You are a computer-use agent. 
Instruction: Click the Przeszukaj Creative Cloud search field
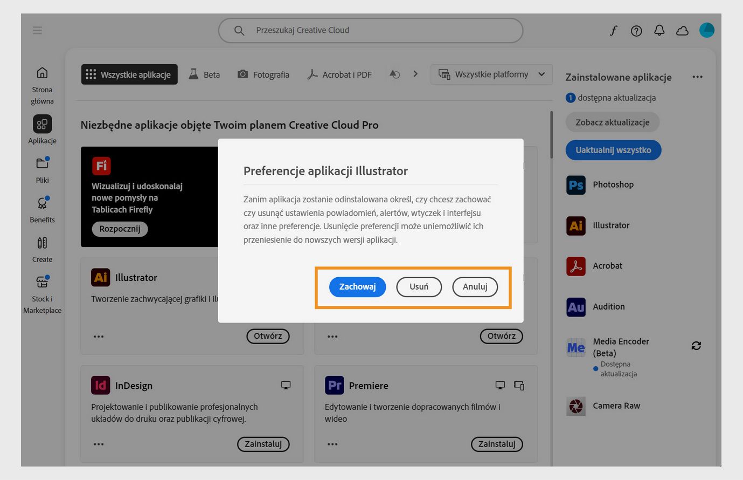point(371,31)
